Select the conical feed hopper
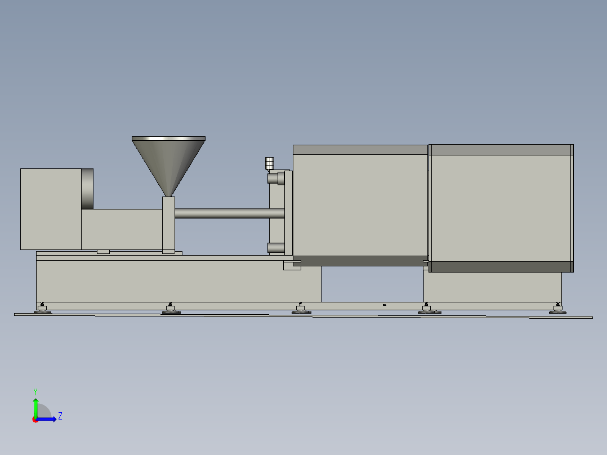 click(168, 166)
